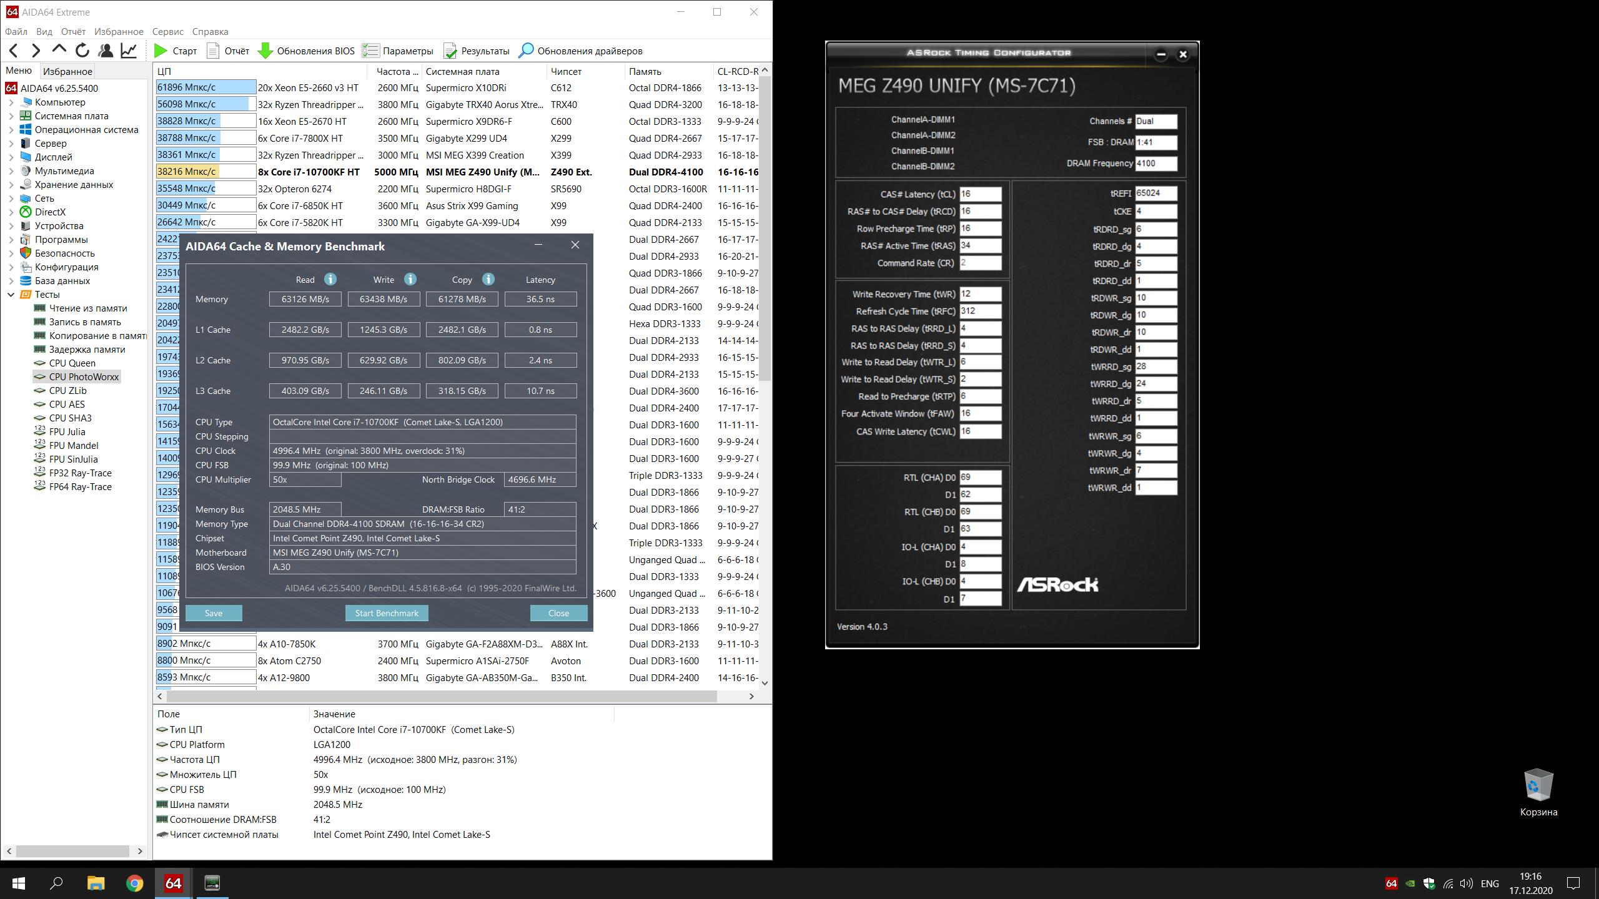1599x899 pixels.
Task: Click the graph chart toolbar icon
Action: (129, 51)
